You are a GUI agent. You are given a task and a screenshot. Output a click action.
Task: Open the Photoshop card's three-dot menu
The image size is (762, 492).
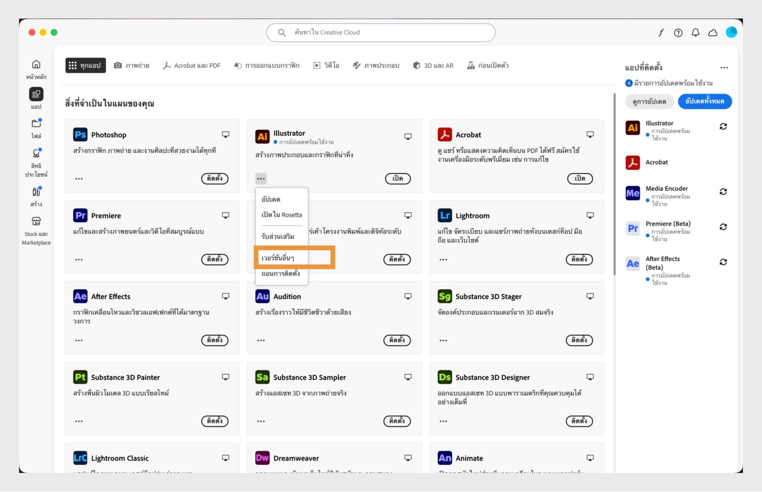pyautogui.click(x=79, y=179)
